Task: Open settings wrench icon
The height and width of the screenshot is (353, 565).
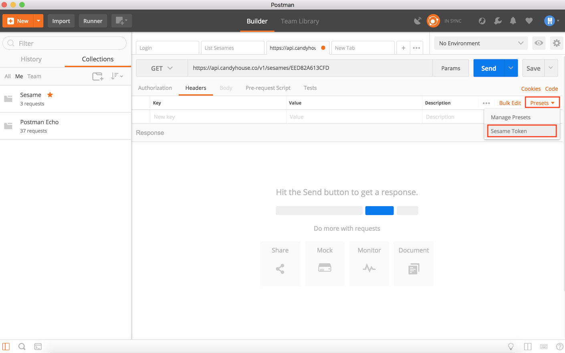Action: click(x=498, y=21)
